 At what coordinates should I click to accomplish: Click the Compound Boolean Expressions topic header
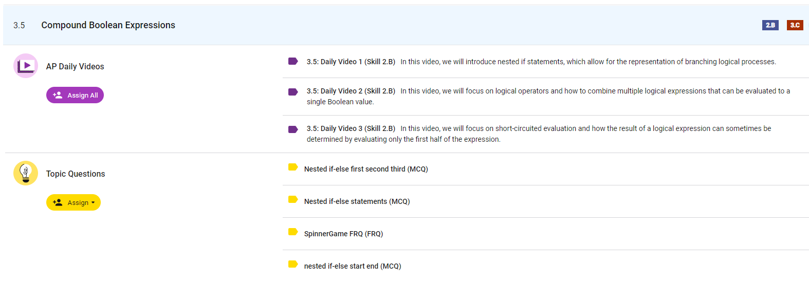pyautogui.click(x=108, y=25)
